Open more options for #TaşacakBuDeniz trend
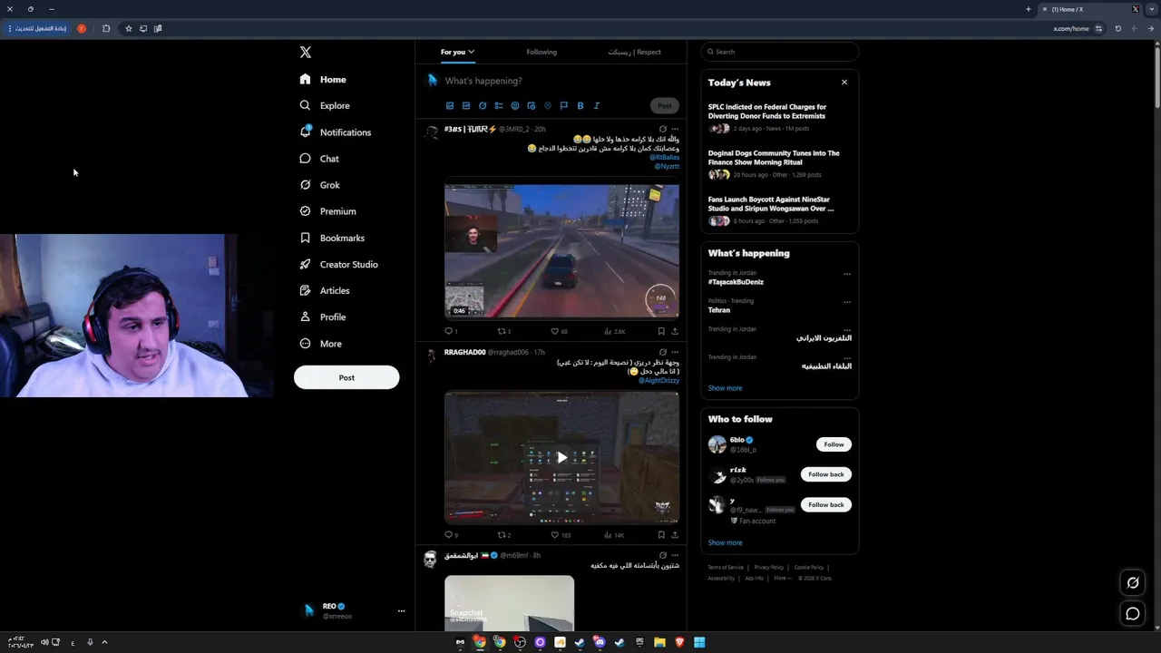 point(847,274)
